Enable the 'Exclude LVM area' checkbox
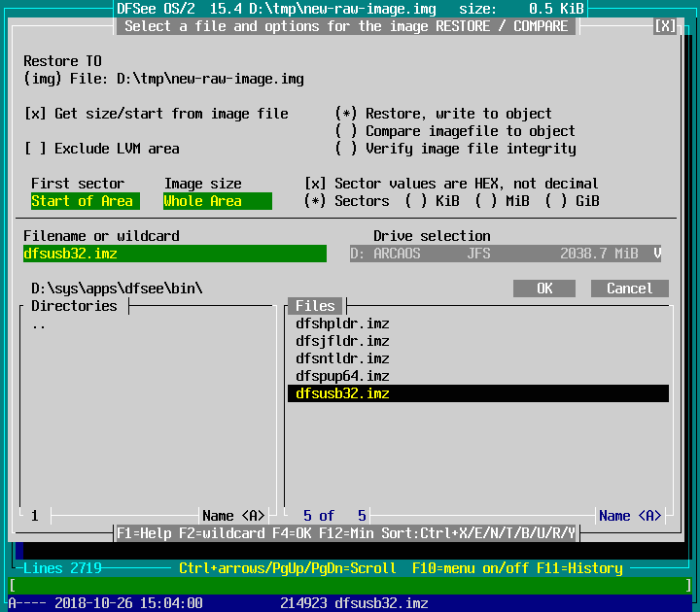This screenshot has width=700, height=612. point(35,149)
